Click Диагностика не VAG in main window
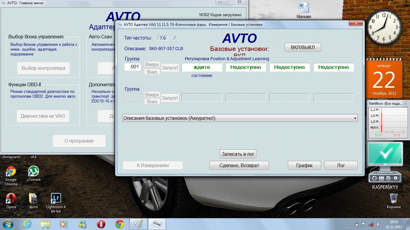 click(x=43, y=116)
